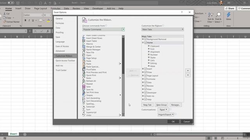The width and height of the screenshot is (250, 140).
Task: Click the New Group button
Action: point(161,105)
